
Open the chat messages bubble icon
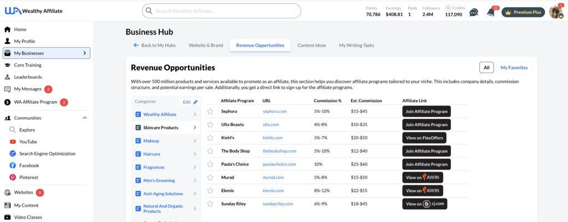474,12
